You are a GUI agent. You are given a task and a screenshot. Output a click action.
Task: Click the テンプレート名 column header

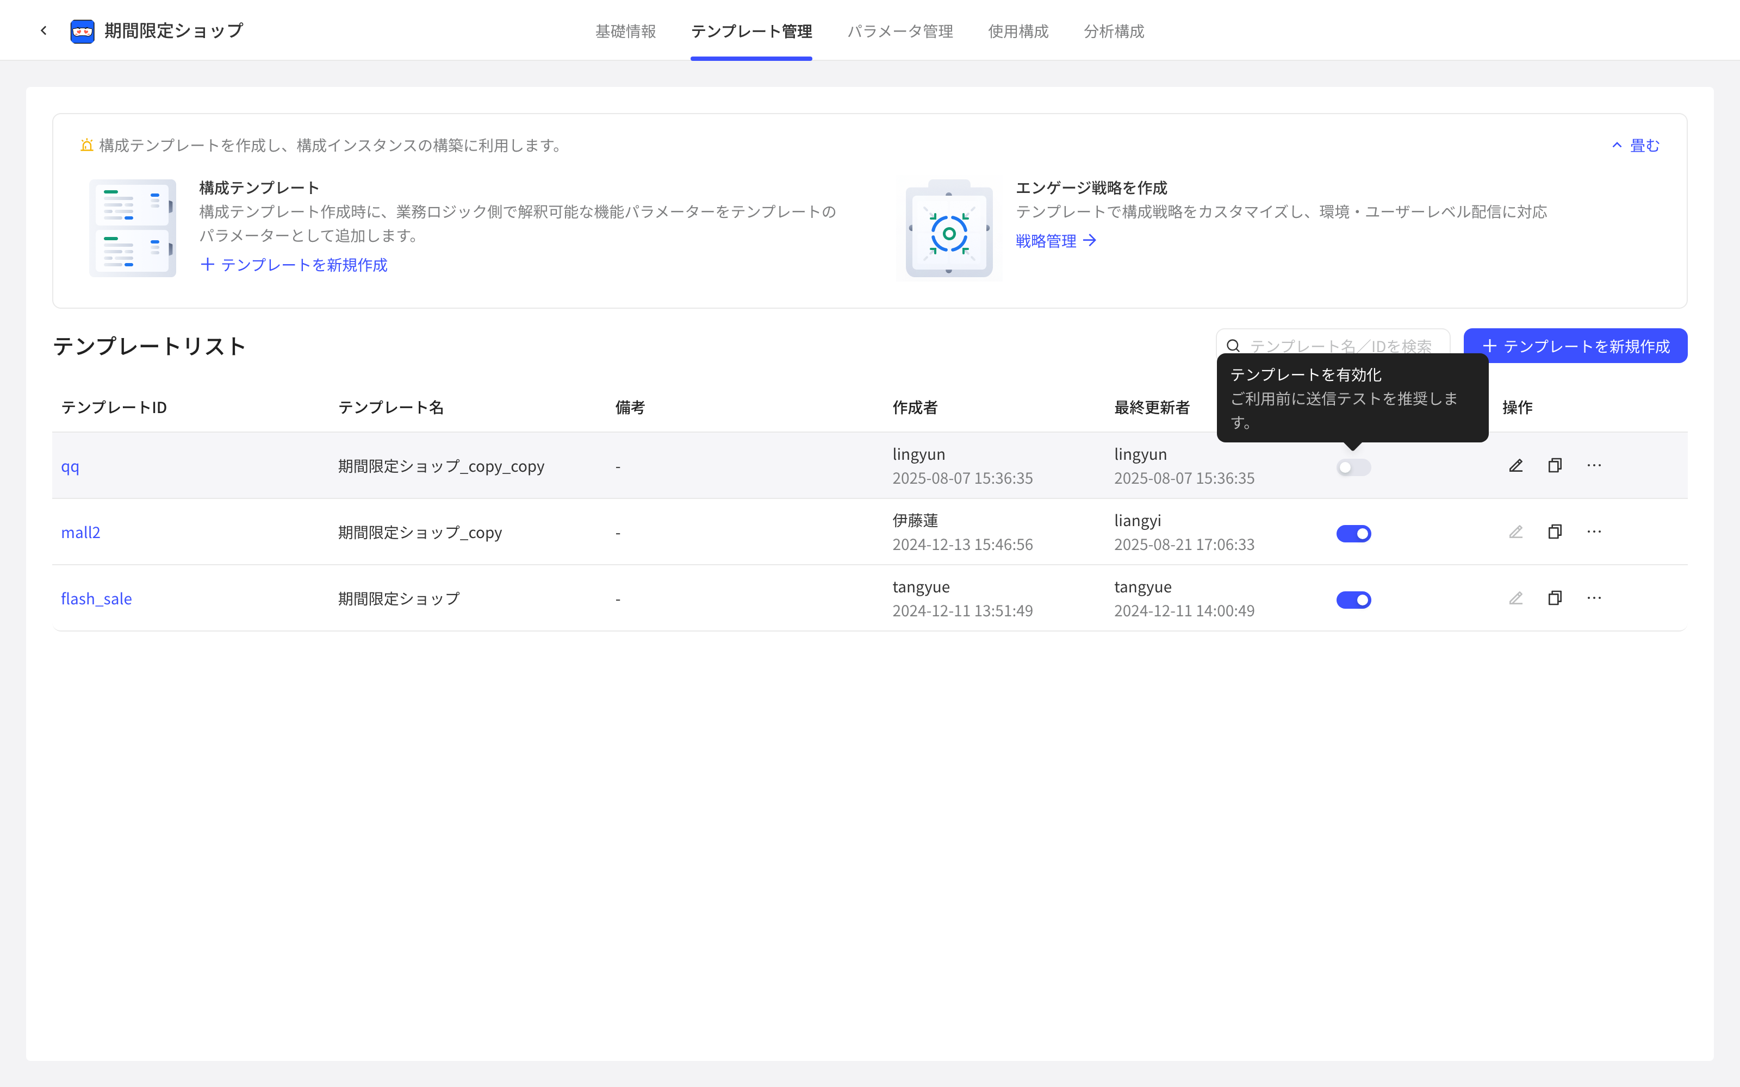391,408
